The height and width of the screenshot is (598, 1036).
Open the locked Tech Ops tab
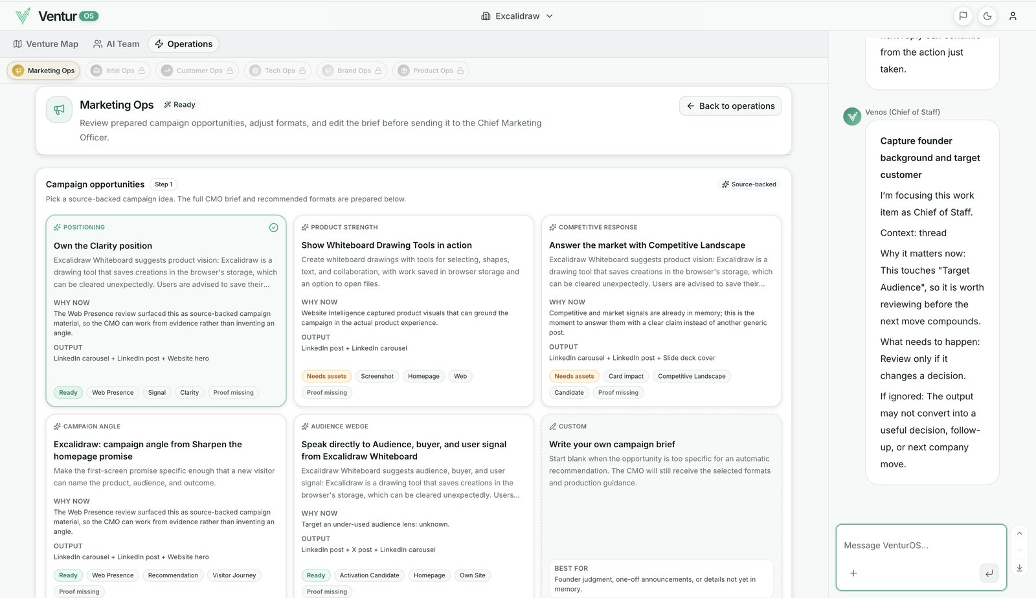pos(277,71)
